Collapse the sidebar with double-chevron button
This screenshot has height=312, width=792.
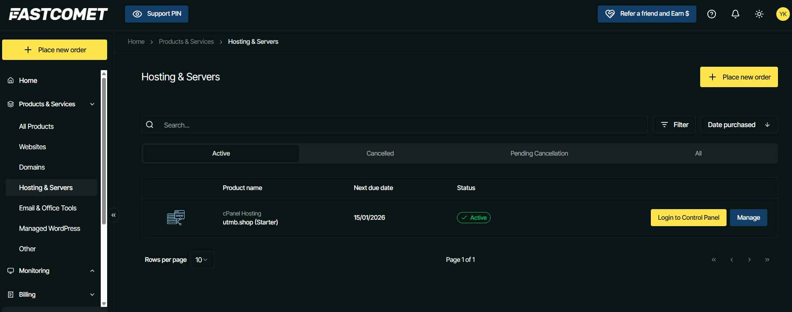[114, 215]
